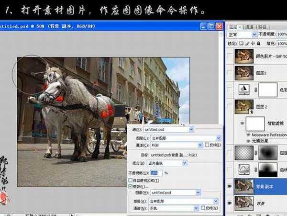Minimize the untitled.psd document window
Image resolution: width=287 pixels, height=216 pixels.
pos(203,26)
